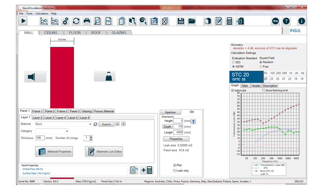Click the question mark help icon in toolbar
This screenshot has width=314, height=190.
(286, 21)
